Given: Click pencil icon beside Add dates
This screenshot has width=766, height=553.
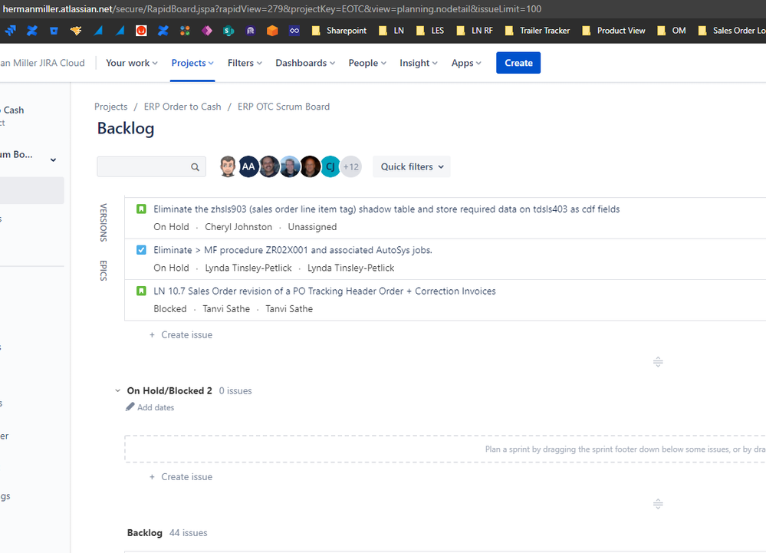Looking at the screenshot, I should point(130,407).
